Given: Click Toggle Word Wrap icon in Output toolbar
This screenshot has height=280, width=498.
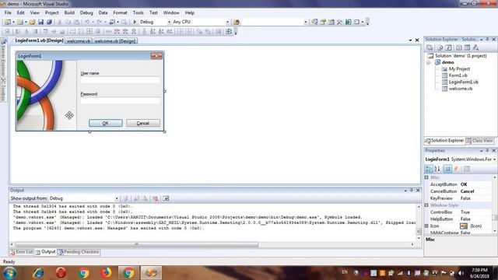Looking at the screenshot, I should [166, 198].
